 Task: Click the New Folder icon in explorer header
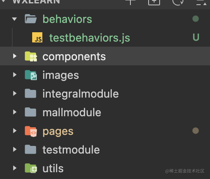[154, 2]
